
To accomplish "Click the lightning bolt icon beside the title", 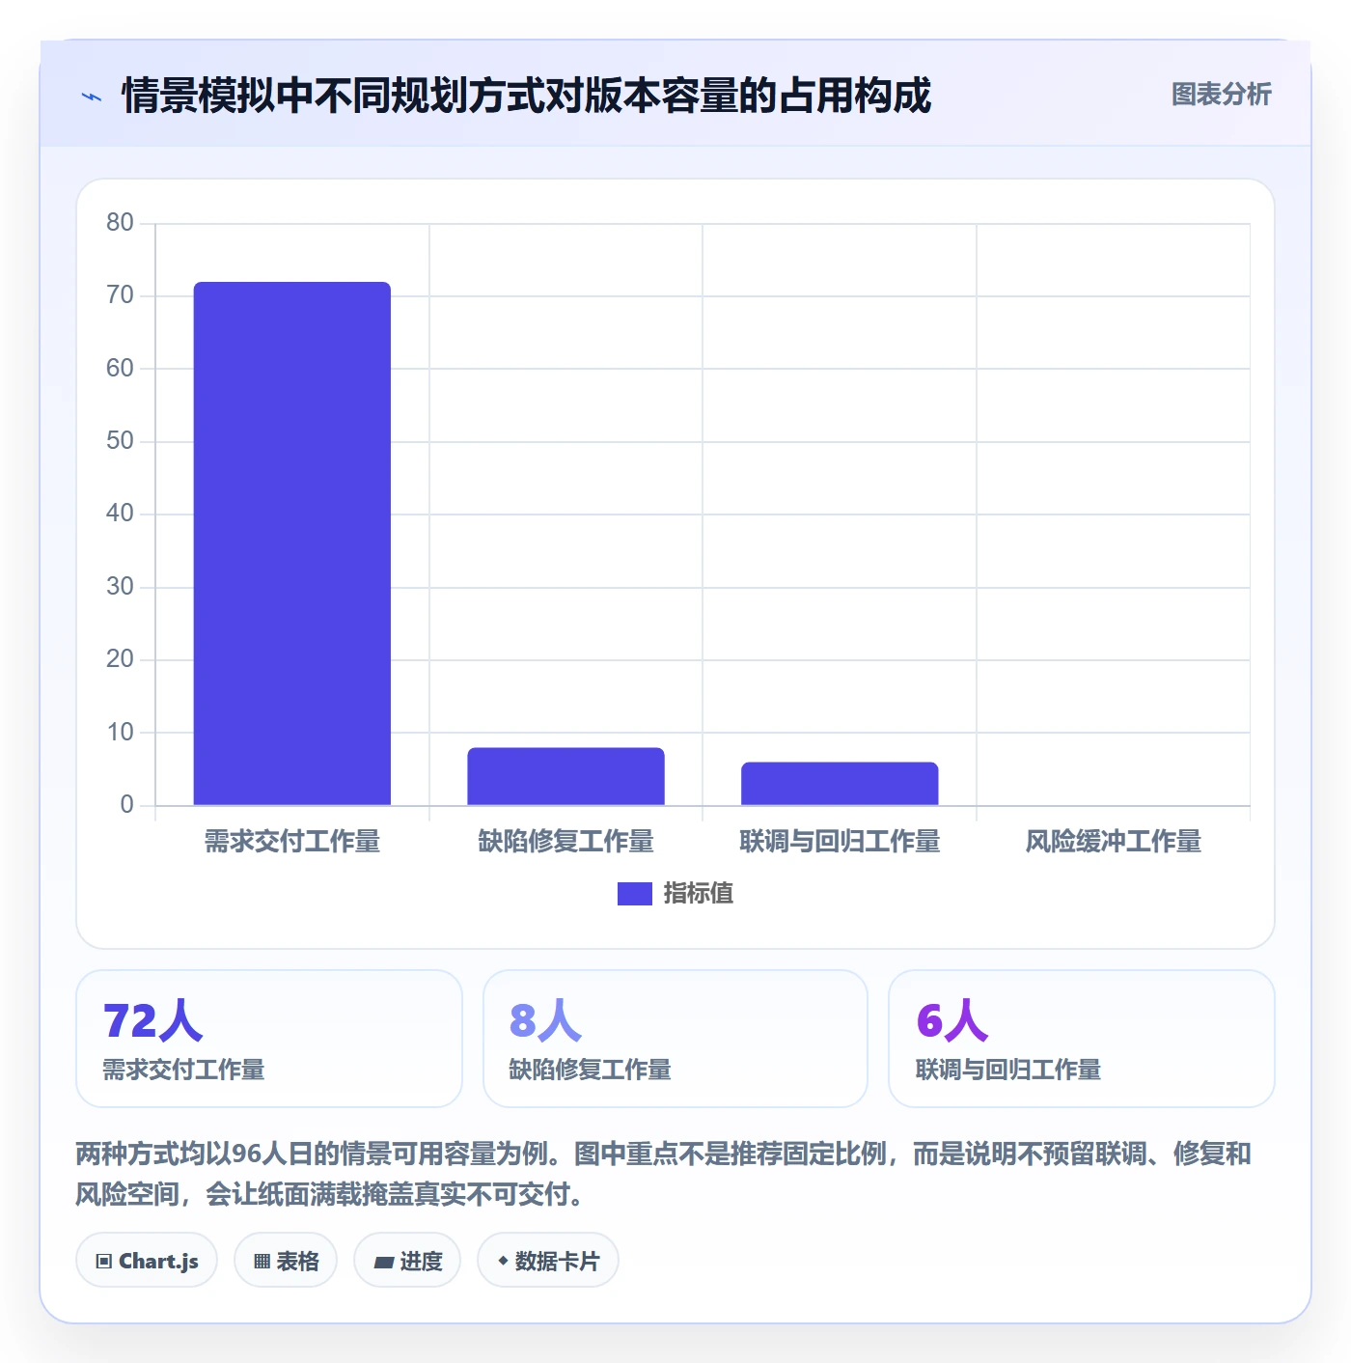I will click(x=92, y=97).
